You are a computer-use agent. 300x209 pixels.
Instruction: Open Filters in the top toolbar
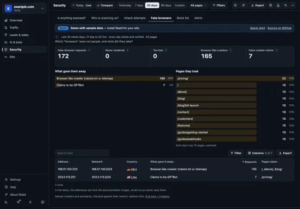[219, 5]
